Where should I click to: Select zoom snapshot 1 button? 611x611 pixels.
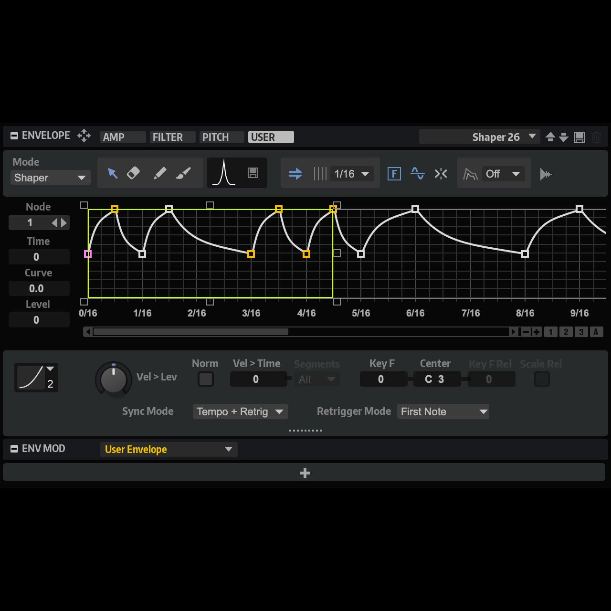551,332
